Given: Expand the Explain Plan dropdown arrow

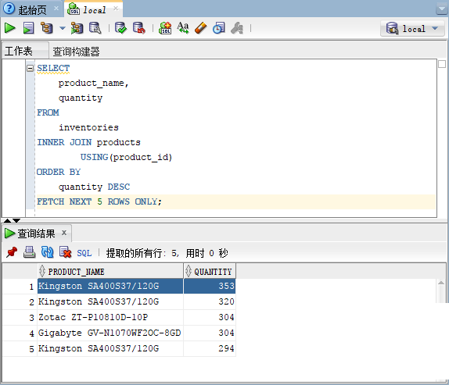Looking at the screenshot, I should pyautogui.click(x=62, y=28).
